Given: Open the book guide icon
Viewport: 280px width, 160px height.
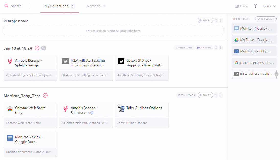Looking at the screenshot, I should click(x=255, y=6).
